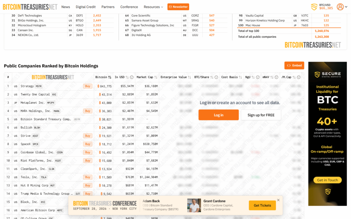
Task: Click Buy button for MARA Holdings
Action: coord(88,111)
